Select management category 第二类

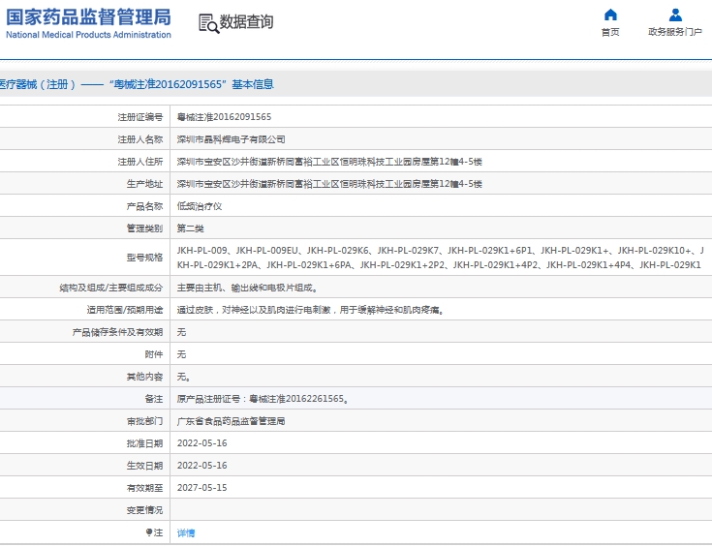coord(190,228)
